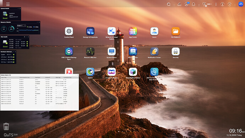
Task: Open the Security app
Action: pyautogui.click(x=176, y=52)
